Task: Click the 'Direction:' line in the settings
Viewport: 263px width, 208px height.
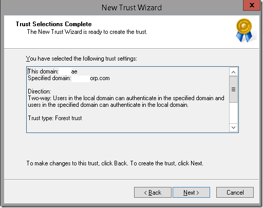Action: click(39, 91)
